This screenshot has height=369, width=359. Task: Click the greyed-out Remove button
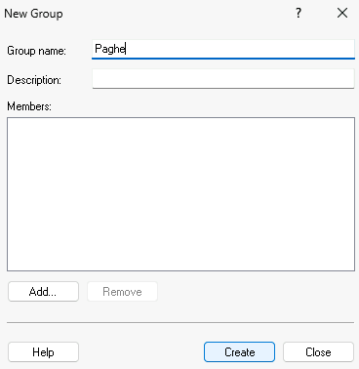click(x=122, y=292)
